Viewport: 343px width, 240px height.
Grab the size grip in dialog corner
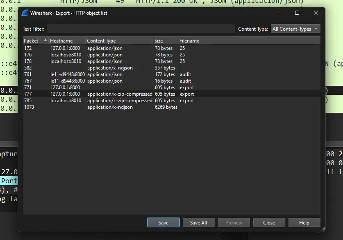pos(323,229)
